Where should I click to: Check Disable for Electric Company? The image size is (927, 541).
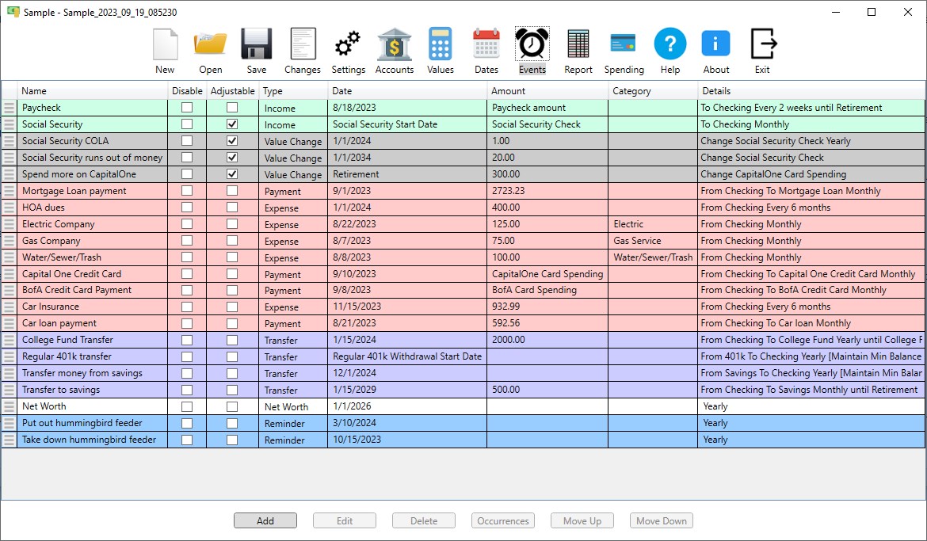(187, 224)
